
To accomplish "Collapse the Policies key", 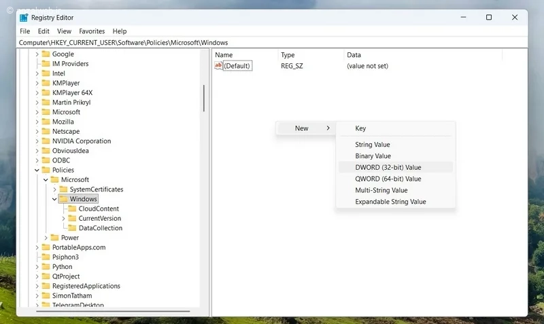I will (37, 170).
